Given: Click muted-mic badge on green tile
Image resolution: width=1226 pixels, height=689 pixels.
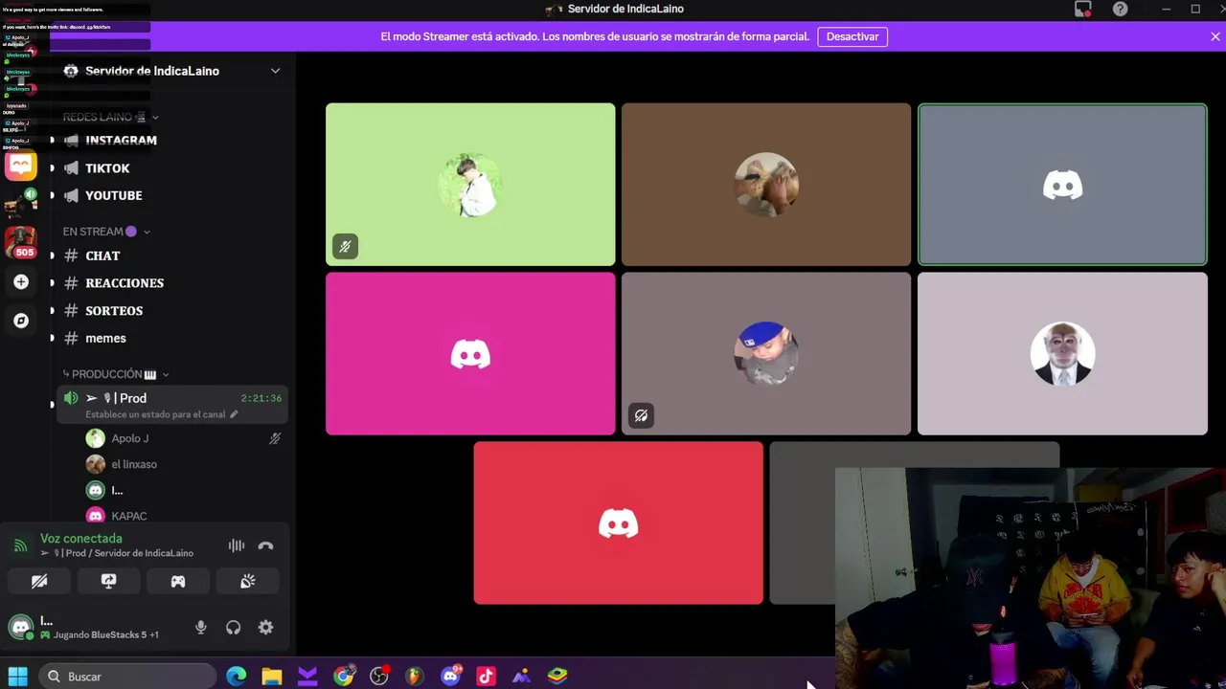Looking at the screenshot, I should [x=345, y=247].
